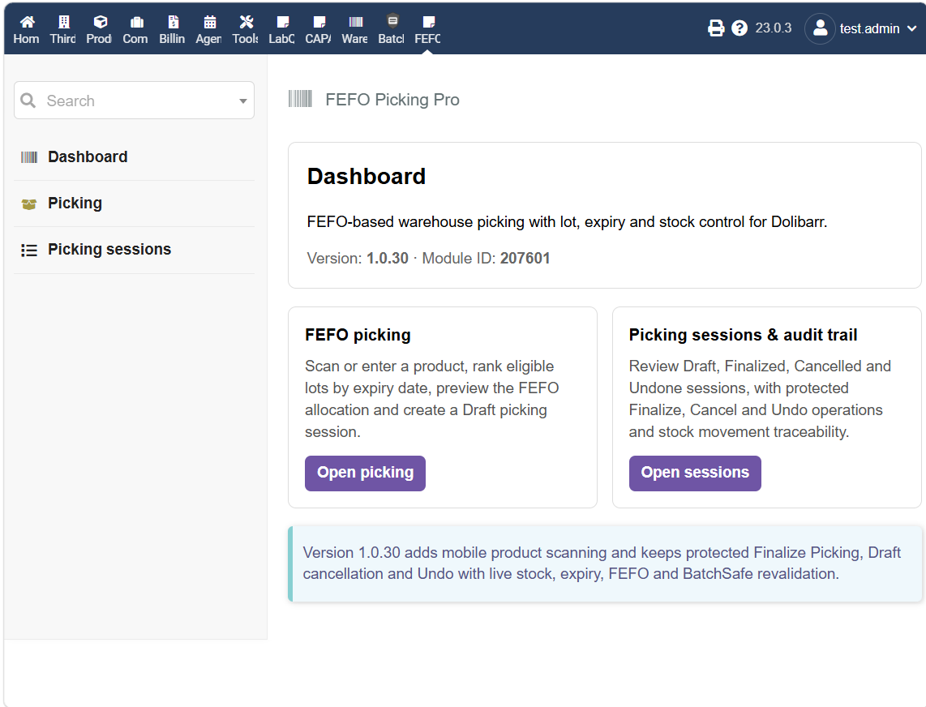The width and height of the screenshot is (926, 707).
Task: Click the help question mark icon
Action: click(x=740, y=28)
